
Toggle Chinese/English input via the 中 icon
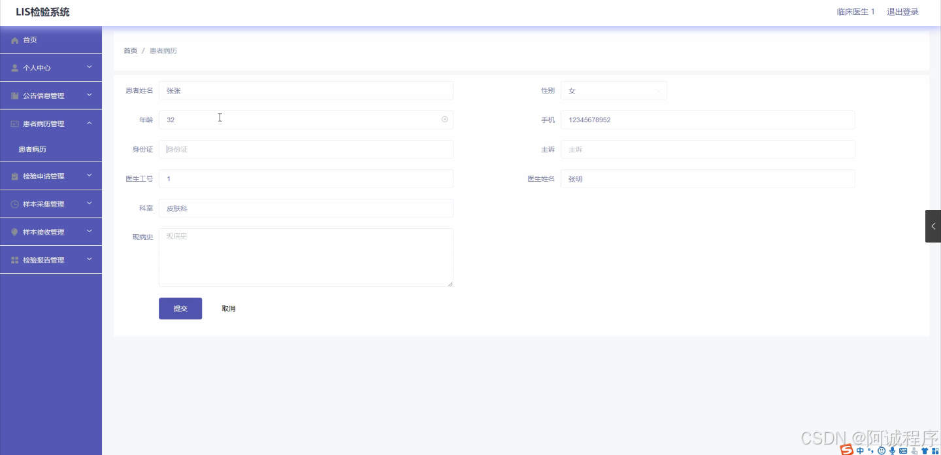pos(859,450)
